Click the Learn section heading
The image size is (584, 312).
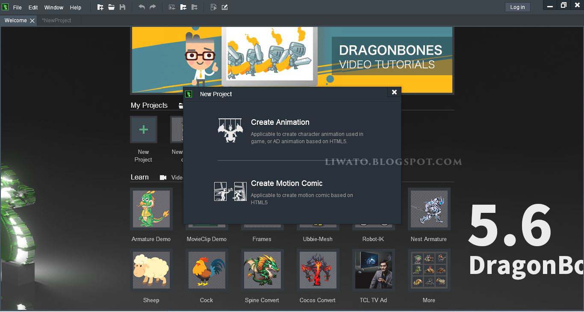[x=140, y=177]
